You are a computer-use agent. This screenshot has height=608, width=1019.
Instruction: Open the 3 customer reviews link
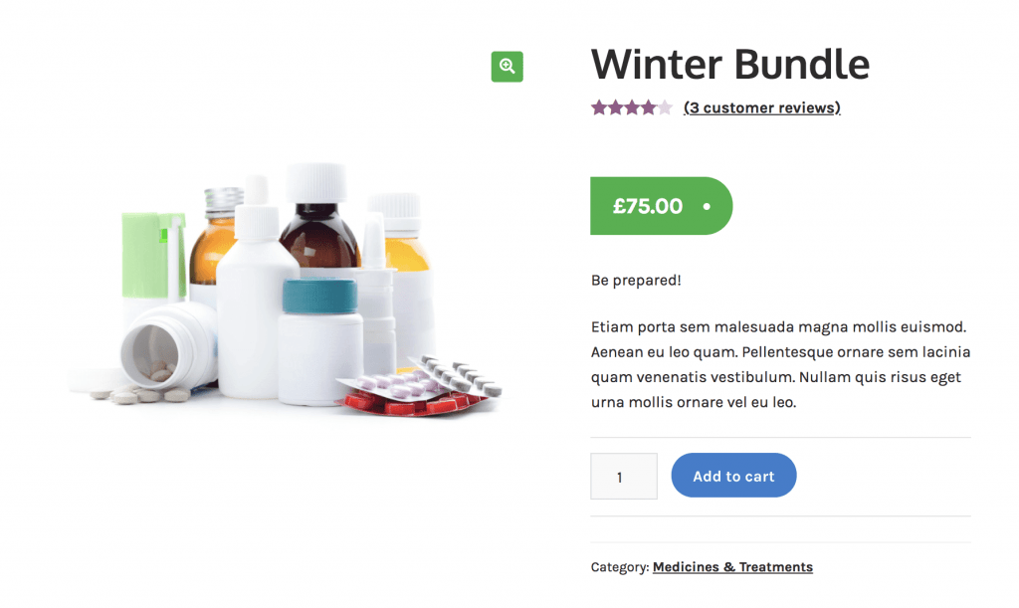pos(761,107)
